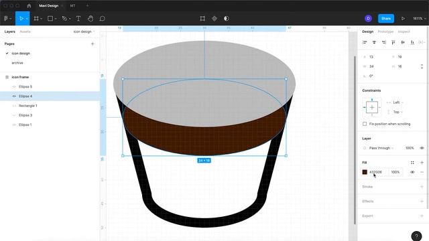The height and width of the screenshot is (241, 429).
Task: Open zoom level dropdown
Action: [x=420, y=19]
